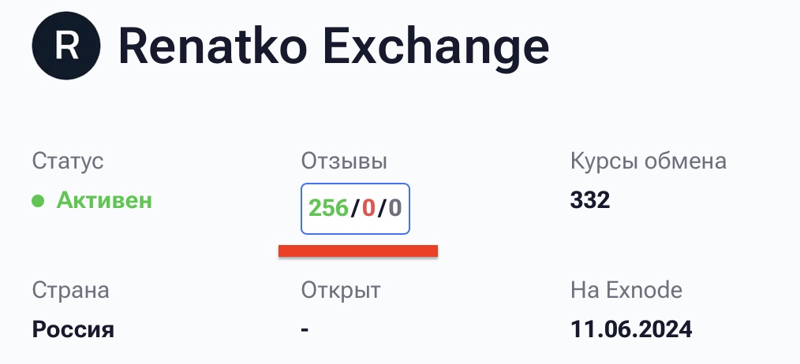This screenshot has width=800, height=364.
Task: Click the first slash separator in reviews
Action: 355,209
